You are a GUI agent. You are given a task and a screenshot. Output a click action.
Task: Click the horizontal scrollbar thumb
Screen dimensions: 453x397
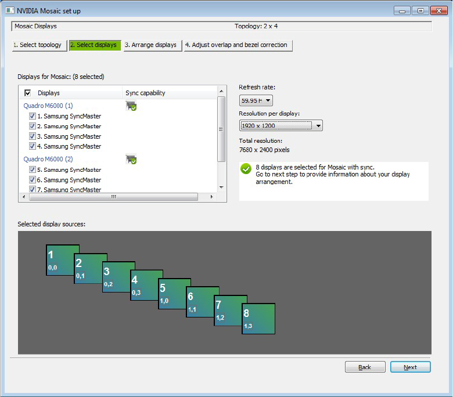(113, 197)
